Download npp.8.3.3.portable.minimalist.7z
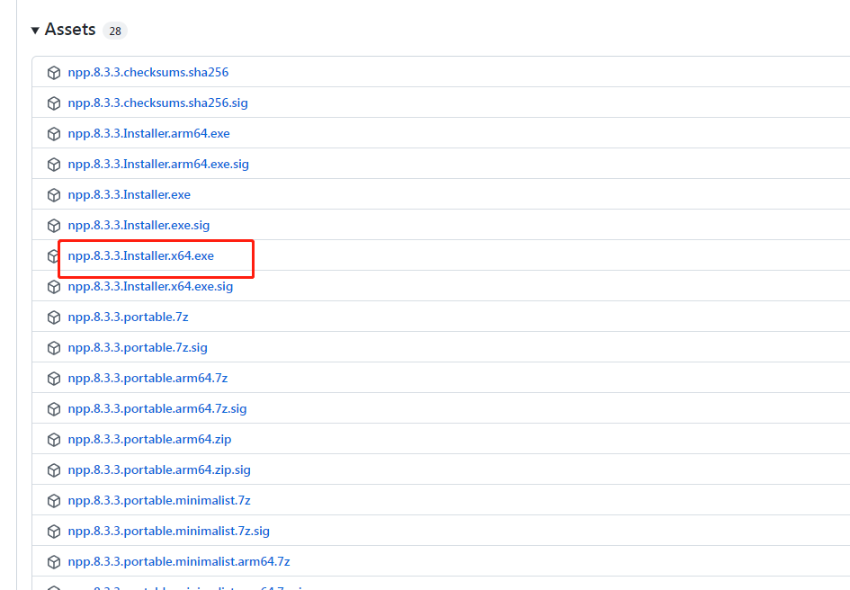Viewport: 850px width, 590px height. pos(159,501)
